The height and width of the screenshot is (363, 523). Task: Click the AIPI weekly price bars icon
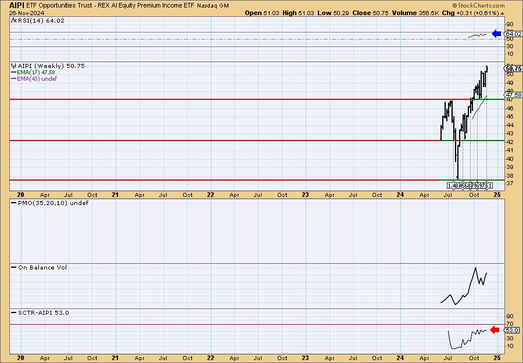[x=14, y=66]
